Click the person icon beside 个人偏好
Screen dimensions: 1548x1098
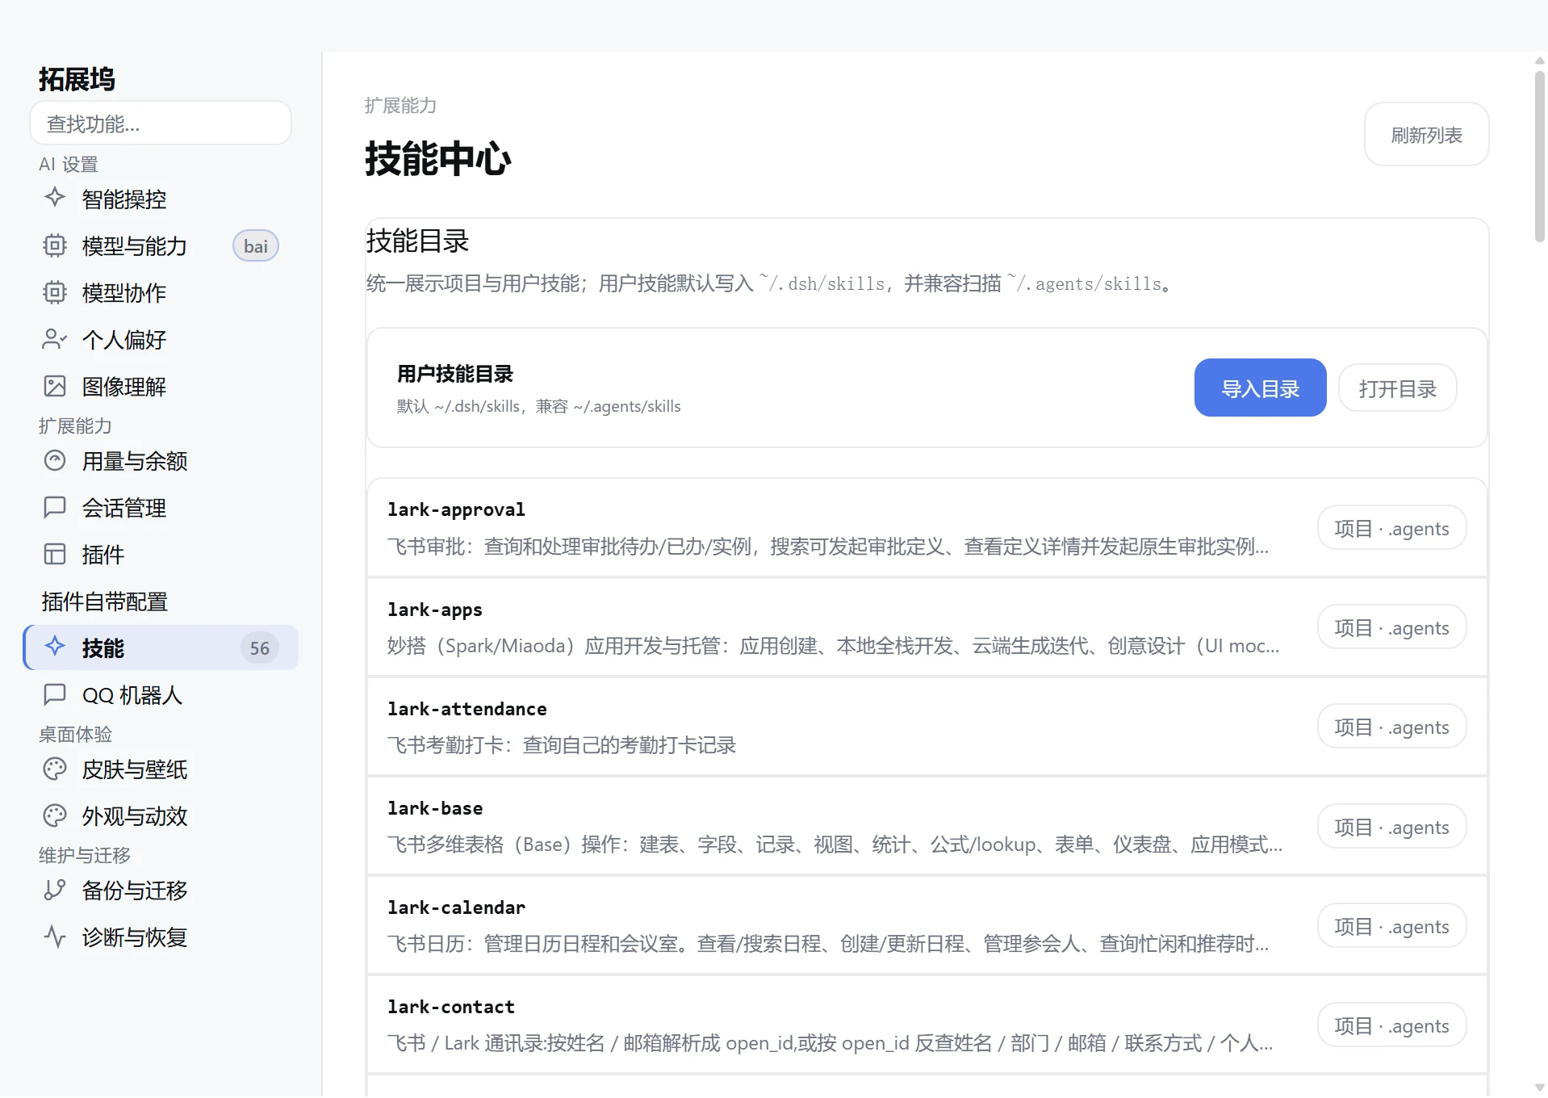pos(55,339)
